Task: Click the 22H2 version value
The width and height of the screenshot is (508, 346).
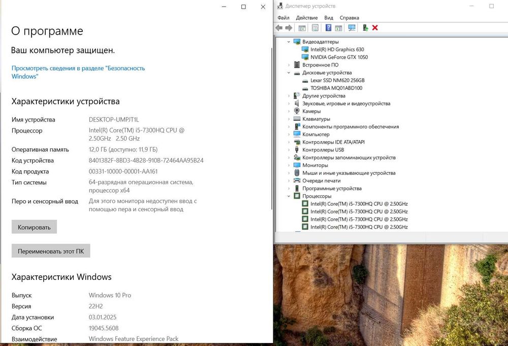Action: (96, 306)
